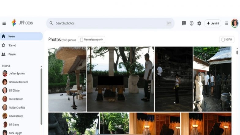This screenshot has width=240, height=135.
Task: Open the stone statues market photo
Action: [x=212, y=79]
